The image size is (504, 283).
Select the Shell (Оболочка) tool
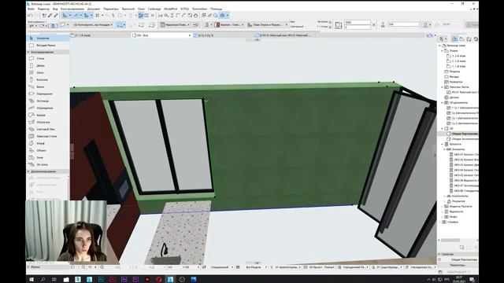[47, 122]
